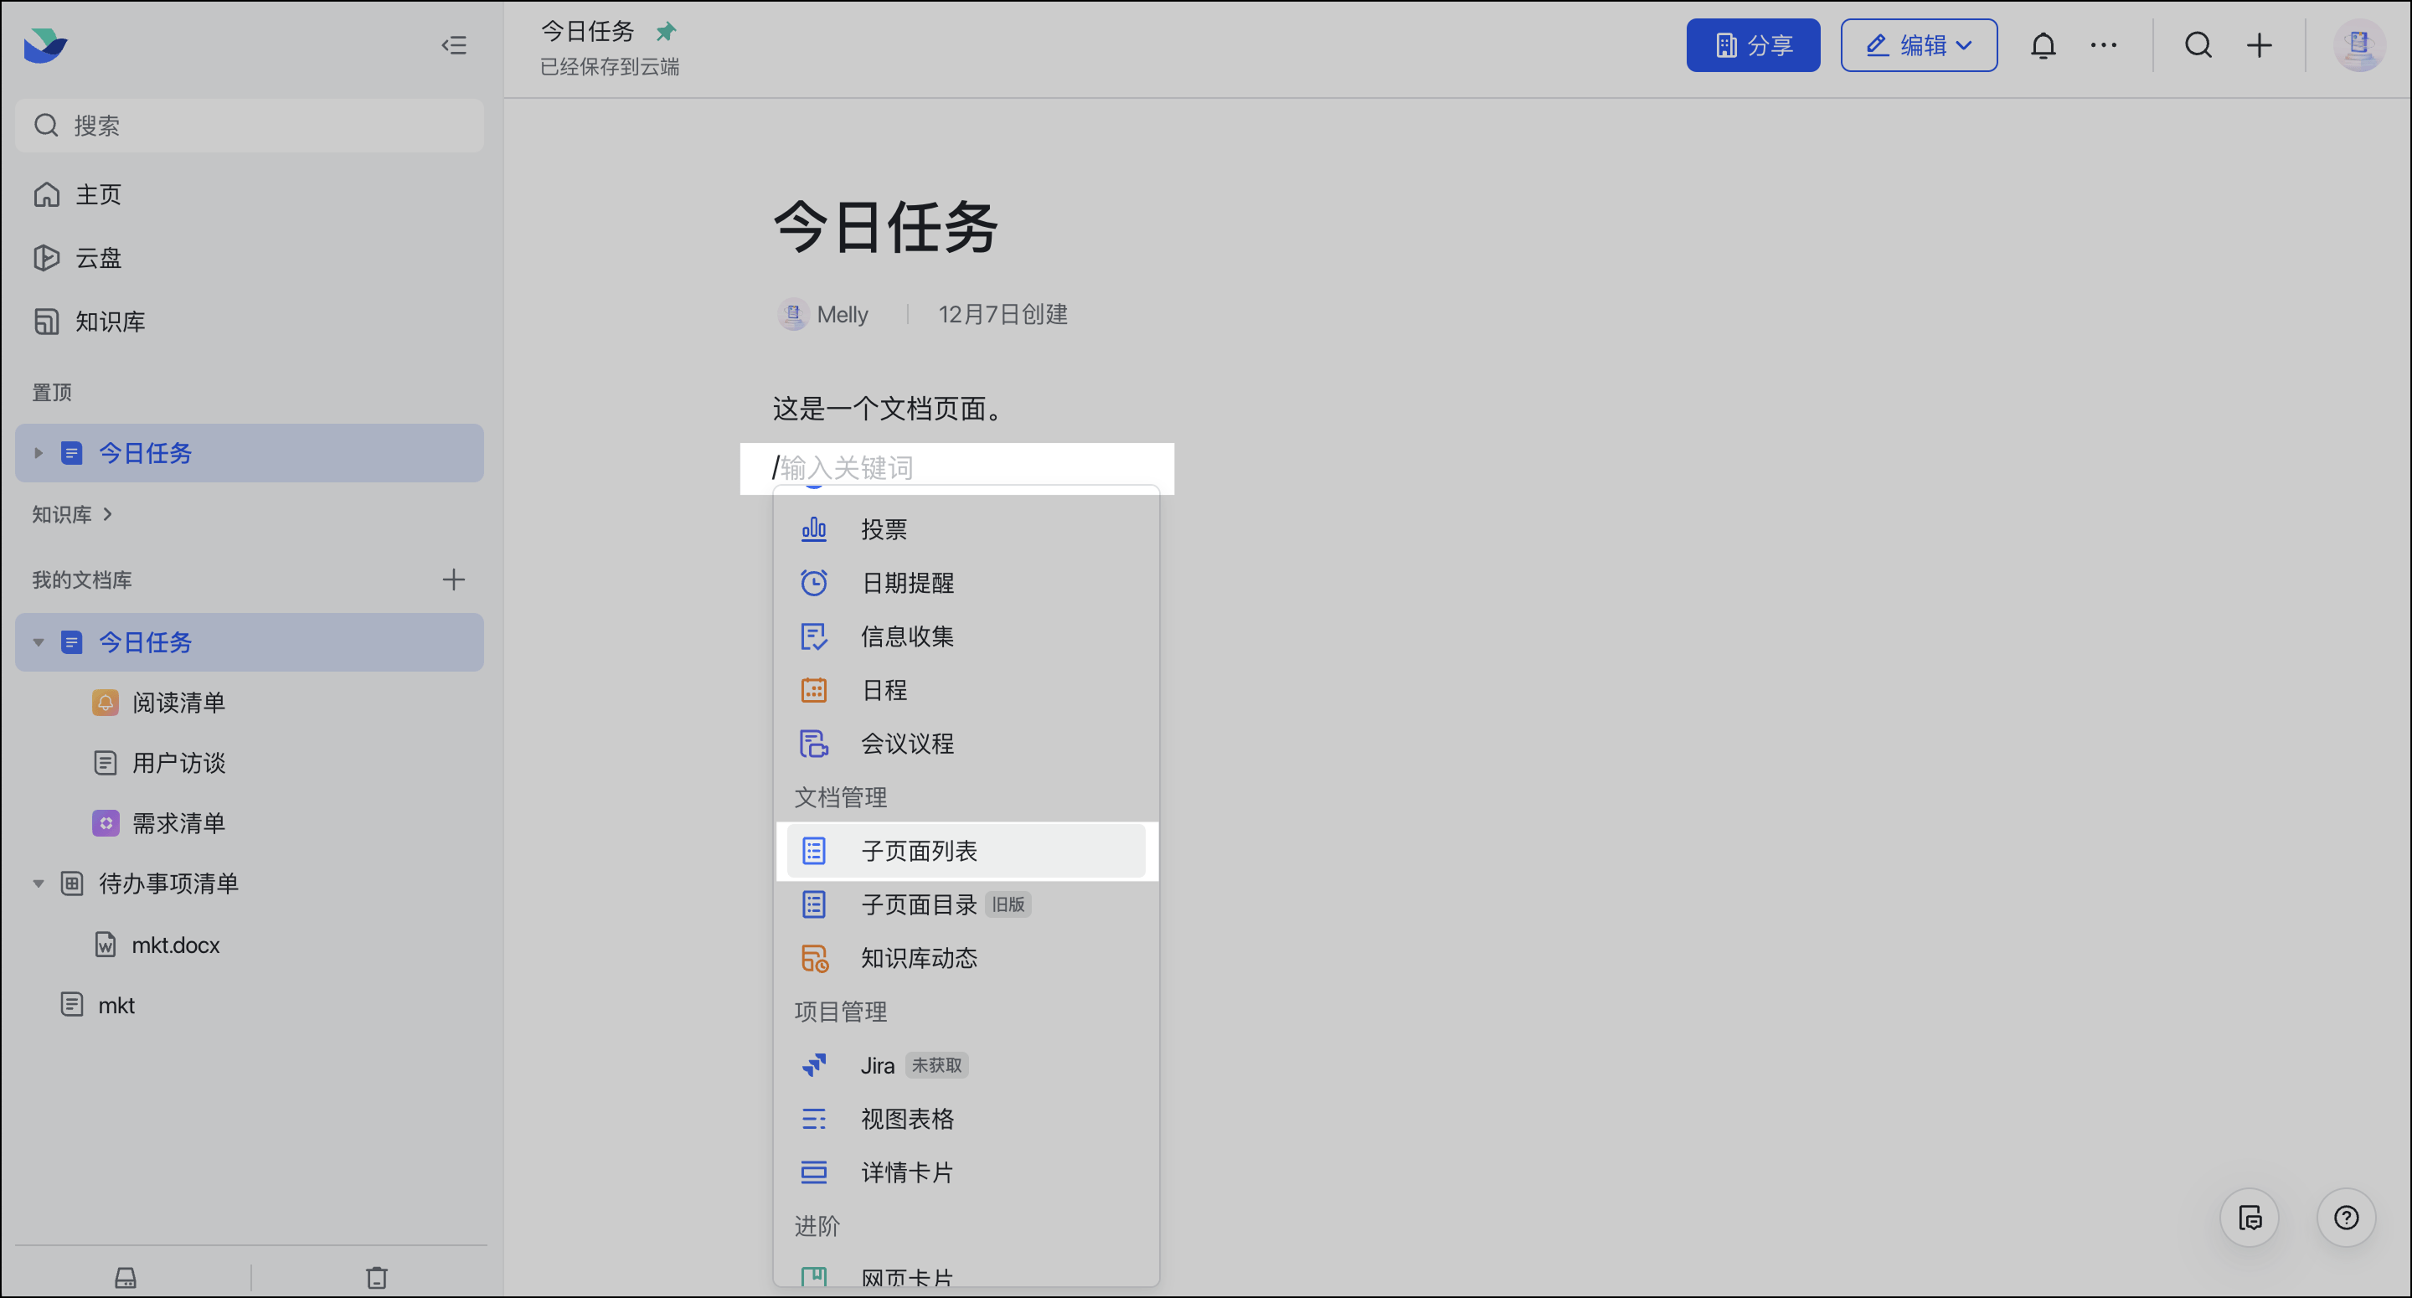Click the plus icon beside 我的文档库
2412x1298 pixels.
click(x=453, y=579)
